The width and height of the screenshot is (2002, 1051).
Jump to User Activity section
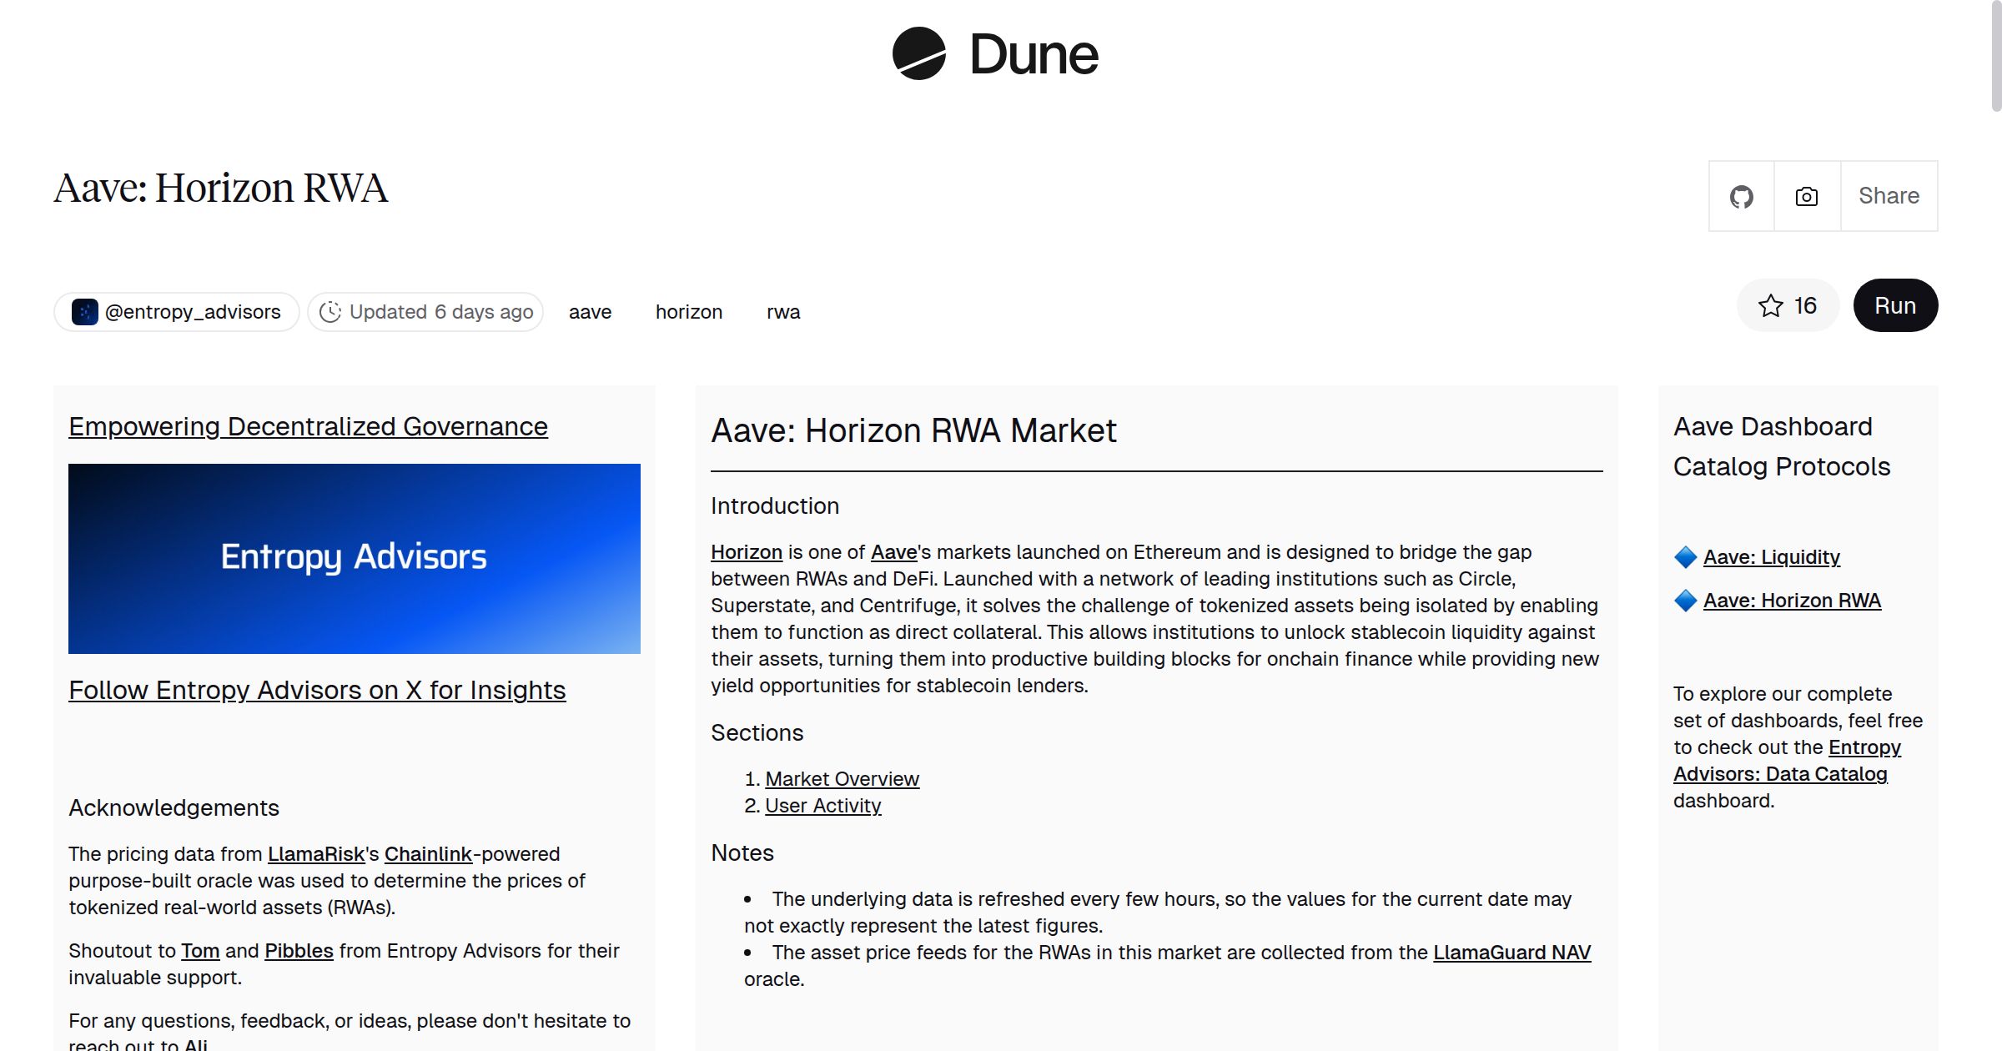(822, 806)
